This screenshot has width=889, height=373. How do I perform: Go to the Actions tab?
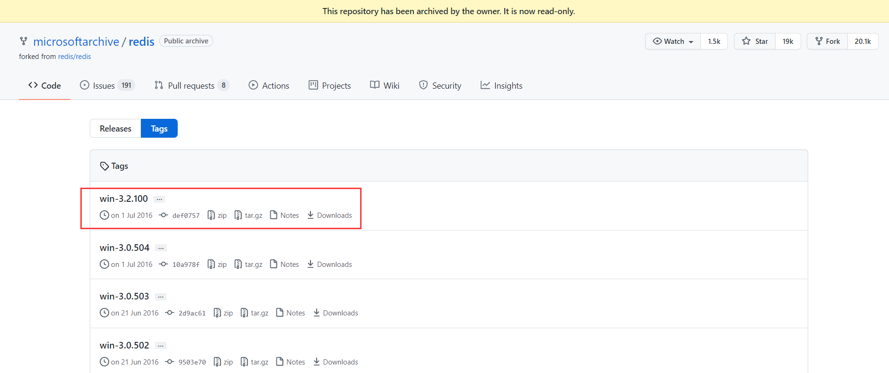click(269, 85)
